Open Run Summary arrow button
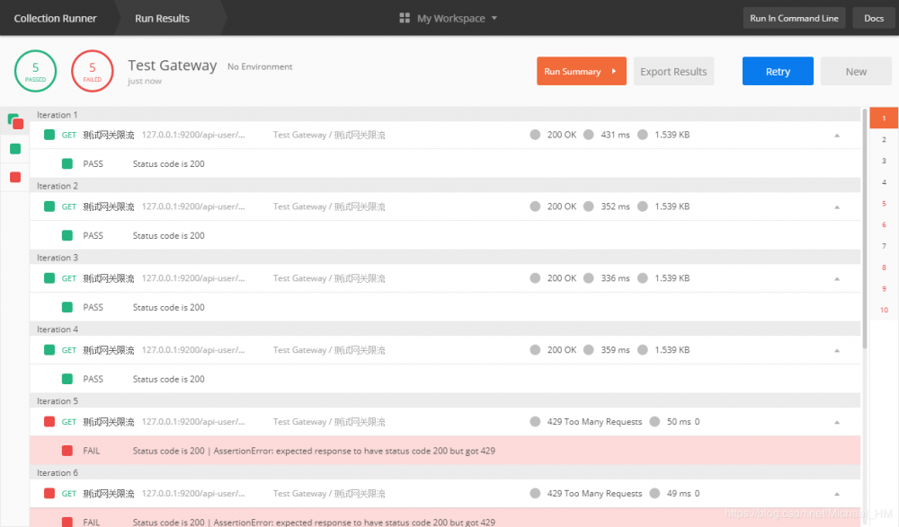This screenshot has height=527, width=899. point(582,71)
